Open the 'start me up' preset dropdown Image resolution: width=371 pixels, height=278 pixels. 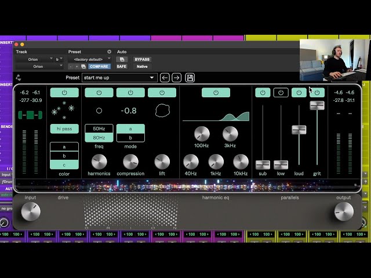coord(119,78)
